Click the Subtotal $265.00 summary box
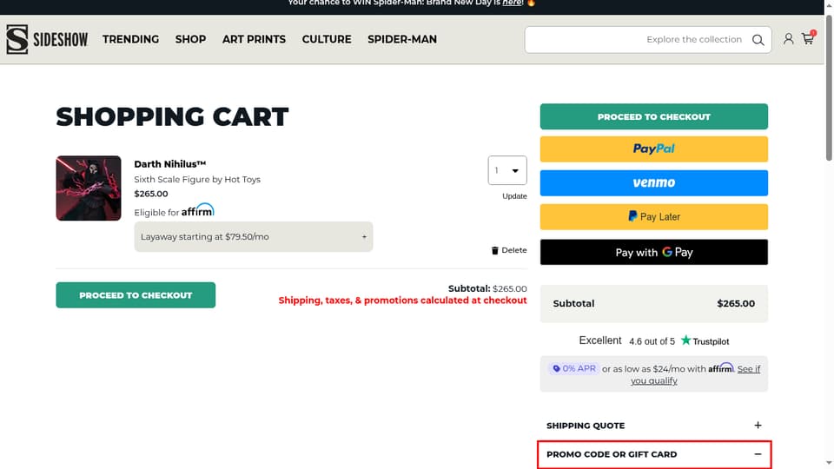 pos(653,304)
